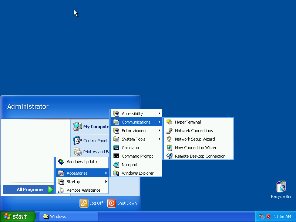296x222 pixels.
Task: Click the Windows Explorer icon
Action: click(116, 173)
